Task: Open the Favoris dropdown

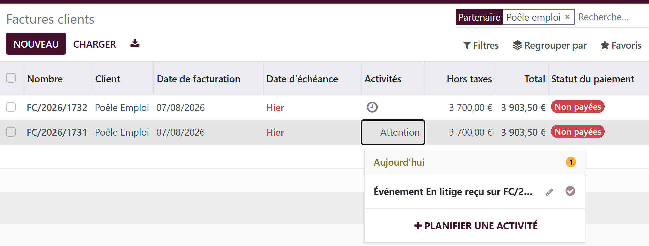Action: pyautogui.click(x=621, y=45)
